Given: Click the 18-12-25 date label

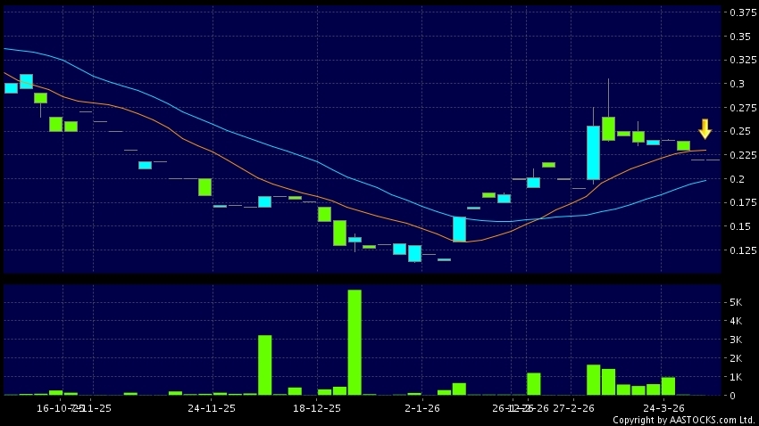Looking at the screenshot, I should [317, 408].
